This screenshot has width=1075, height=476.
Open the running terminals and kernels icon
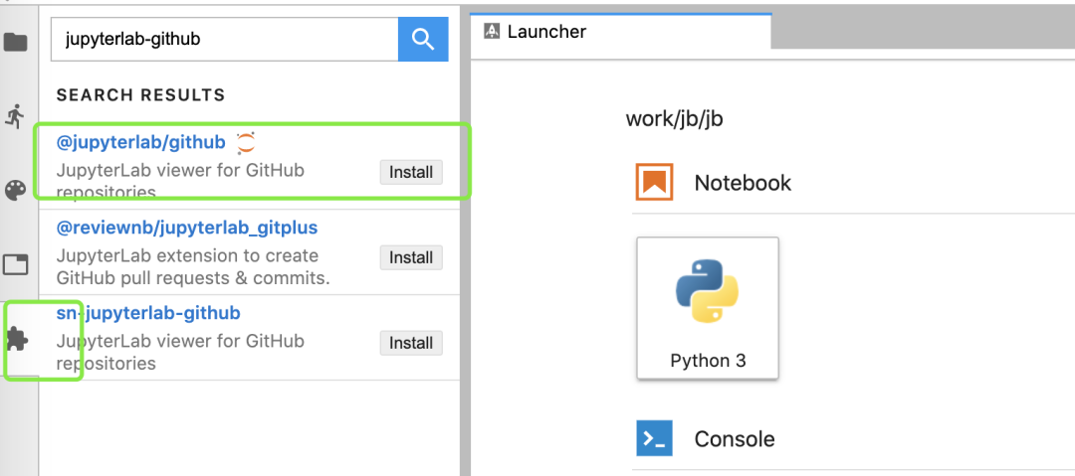pos(14,115)
